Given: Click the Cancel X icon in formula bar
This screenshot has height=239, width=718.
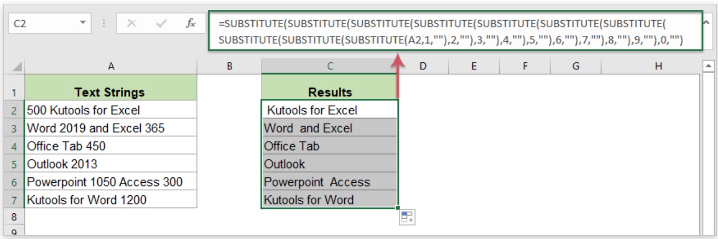Looking at the screenshot, I should (x=131, y=24).
